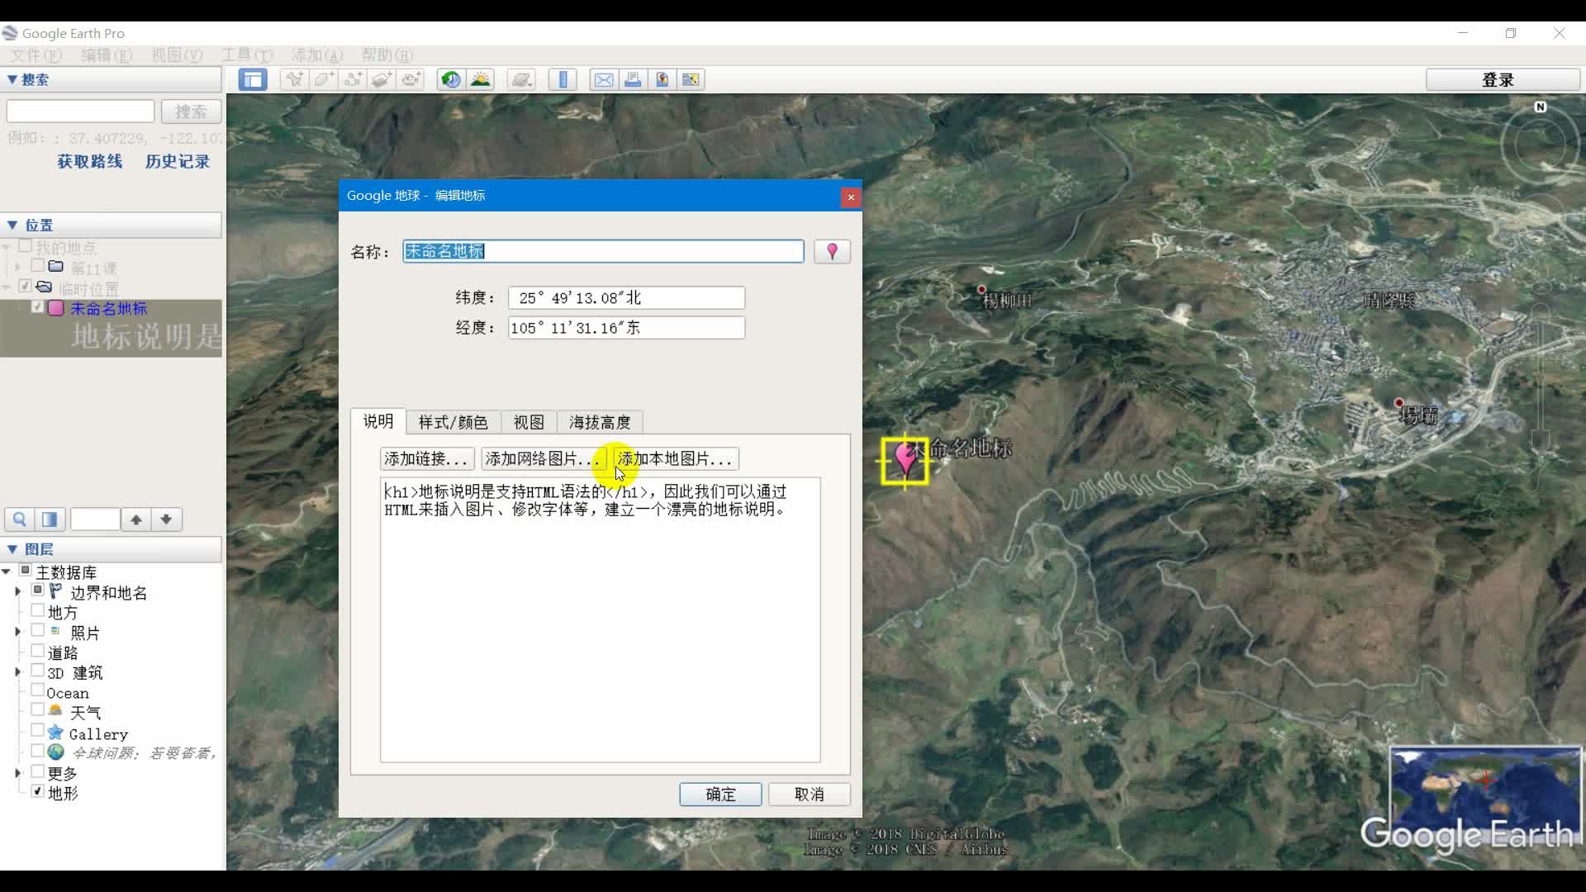Disable the 地形 layer checkbox

pos(37,791)
